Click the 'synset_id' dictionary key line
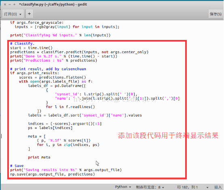Image resolution: width=224 pixels, height=190 pixels. (96, 94)
